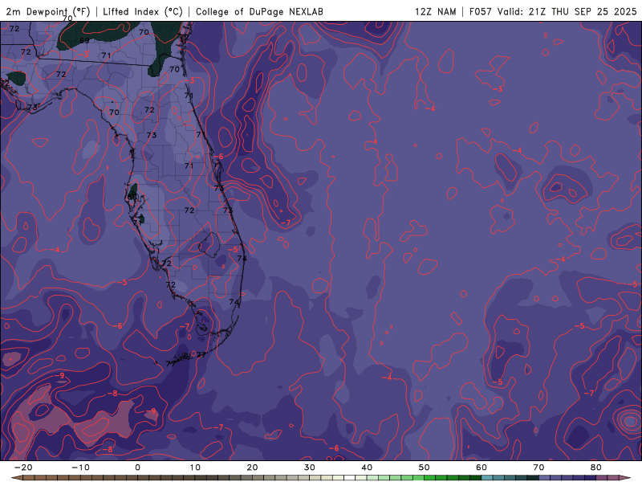
Task: Click the '20' label on the color scale
Action: (x=252, y=468)
